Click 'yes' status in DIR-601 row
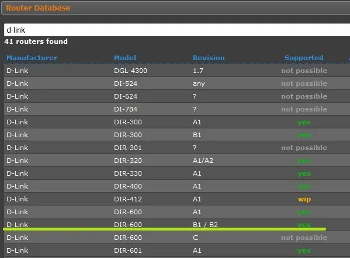The image size is (350, 258). pyautogui.click(x=304, y=251)
